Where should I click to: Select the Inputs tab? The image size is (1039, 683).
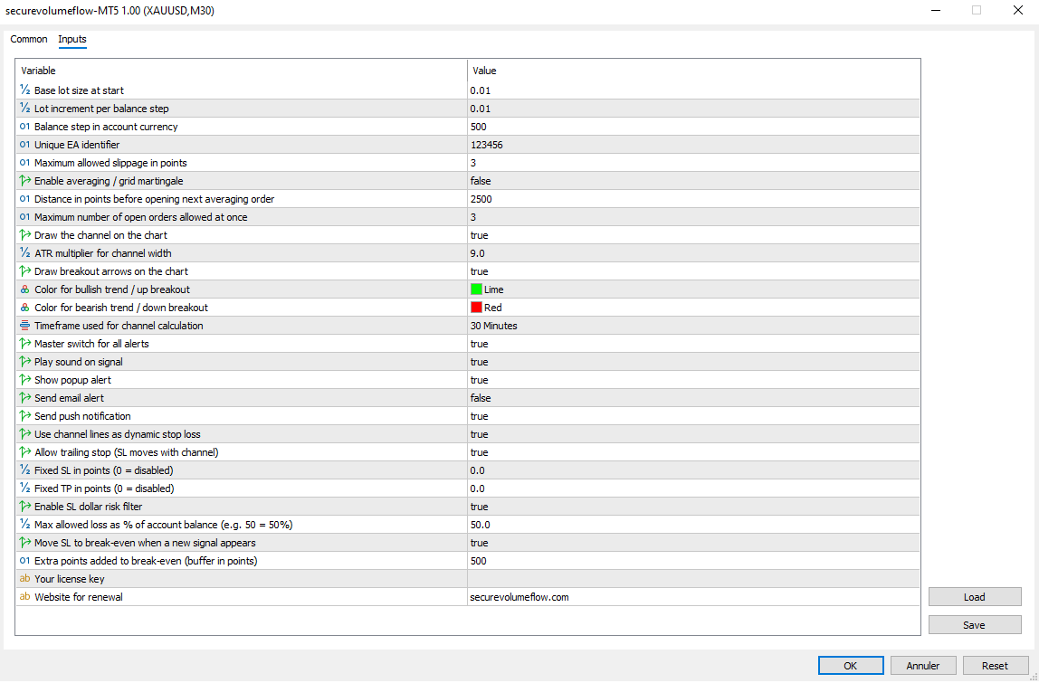coord(71,39)
